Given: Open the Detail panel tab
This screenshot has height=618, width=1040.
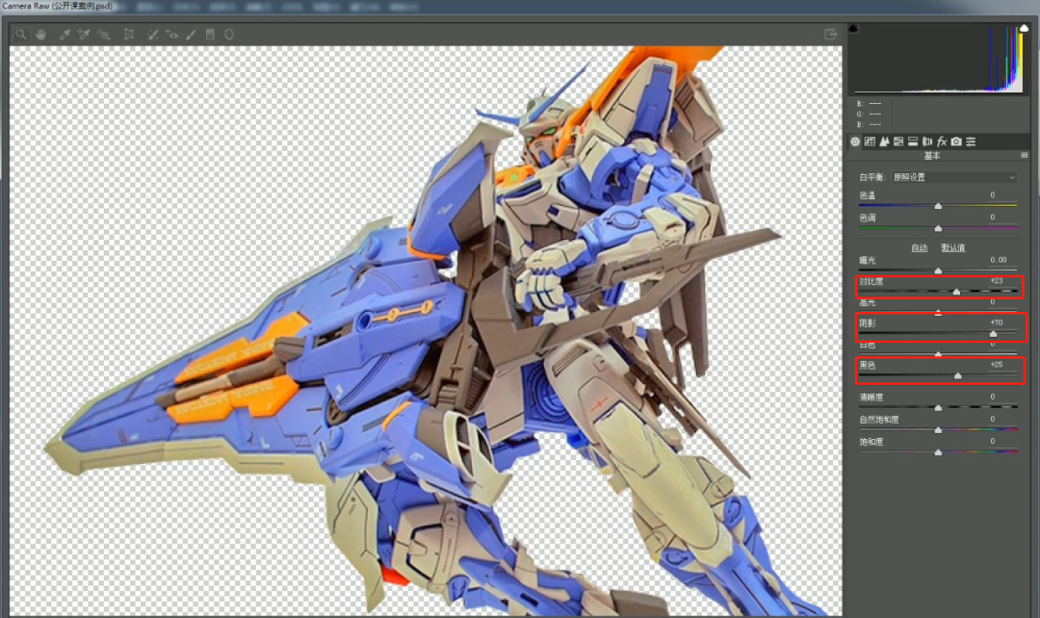Looking at the screenshot, I should pyautogui.click(x=884, y=142).
